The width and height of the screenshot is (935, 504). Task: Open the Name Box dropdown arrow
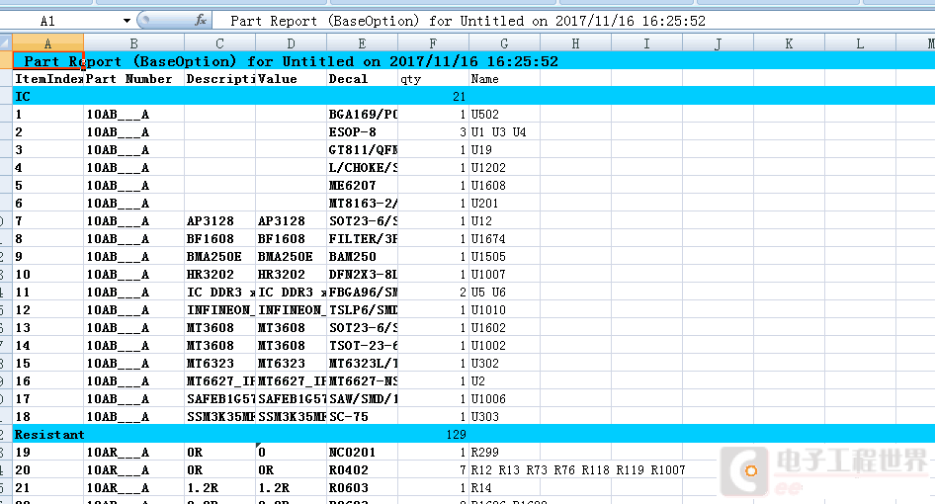point(127,21)
